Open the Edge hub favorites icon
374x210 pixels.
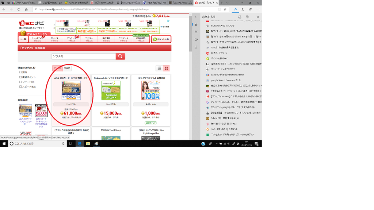pyautogui.click(x=236, y=9)
